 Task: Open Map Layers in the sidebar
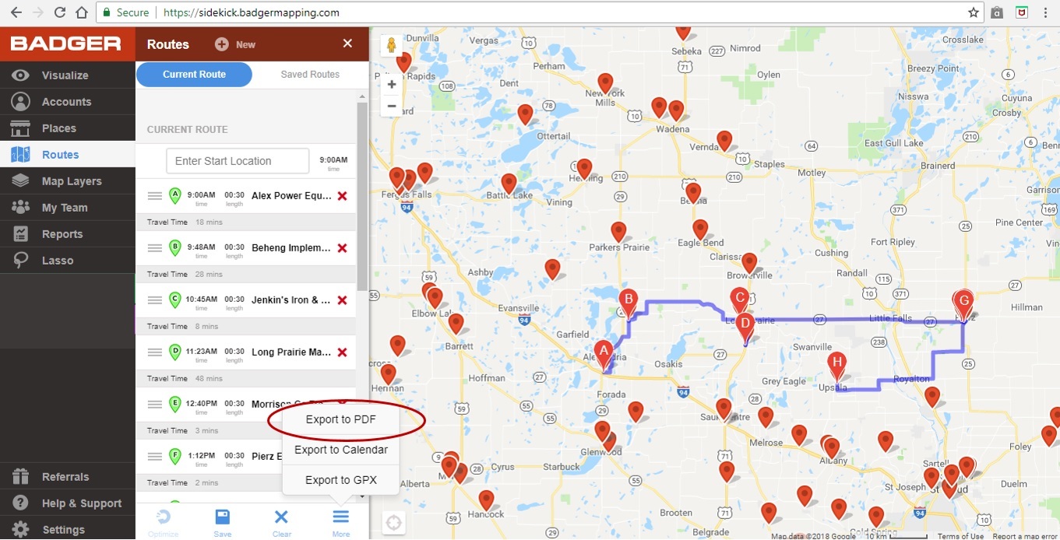pos(67,181)
